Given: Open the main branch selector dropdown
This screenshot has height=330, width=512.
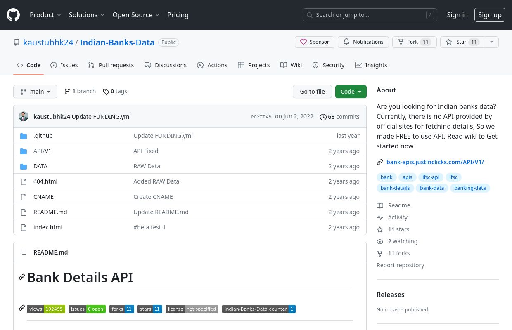Looking at the screenshot, I should click(35, 92).
